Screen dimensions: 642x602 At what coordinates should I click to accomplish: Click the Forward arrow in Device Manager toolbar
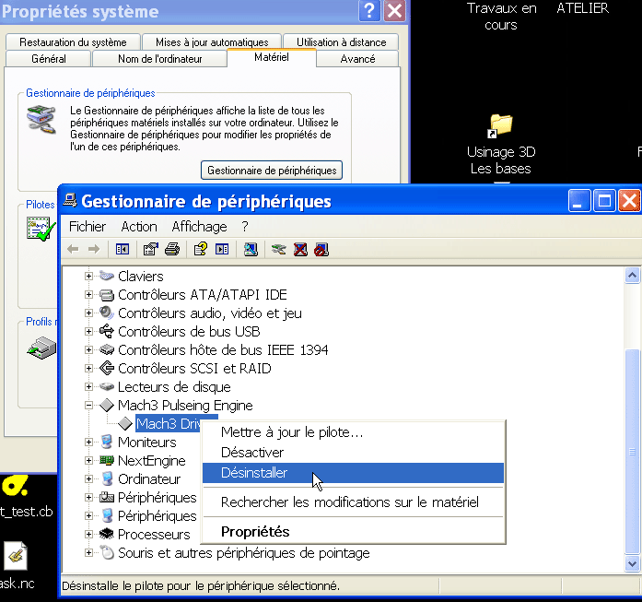tap(94, 249)
